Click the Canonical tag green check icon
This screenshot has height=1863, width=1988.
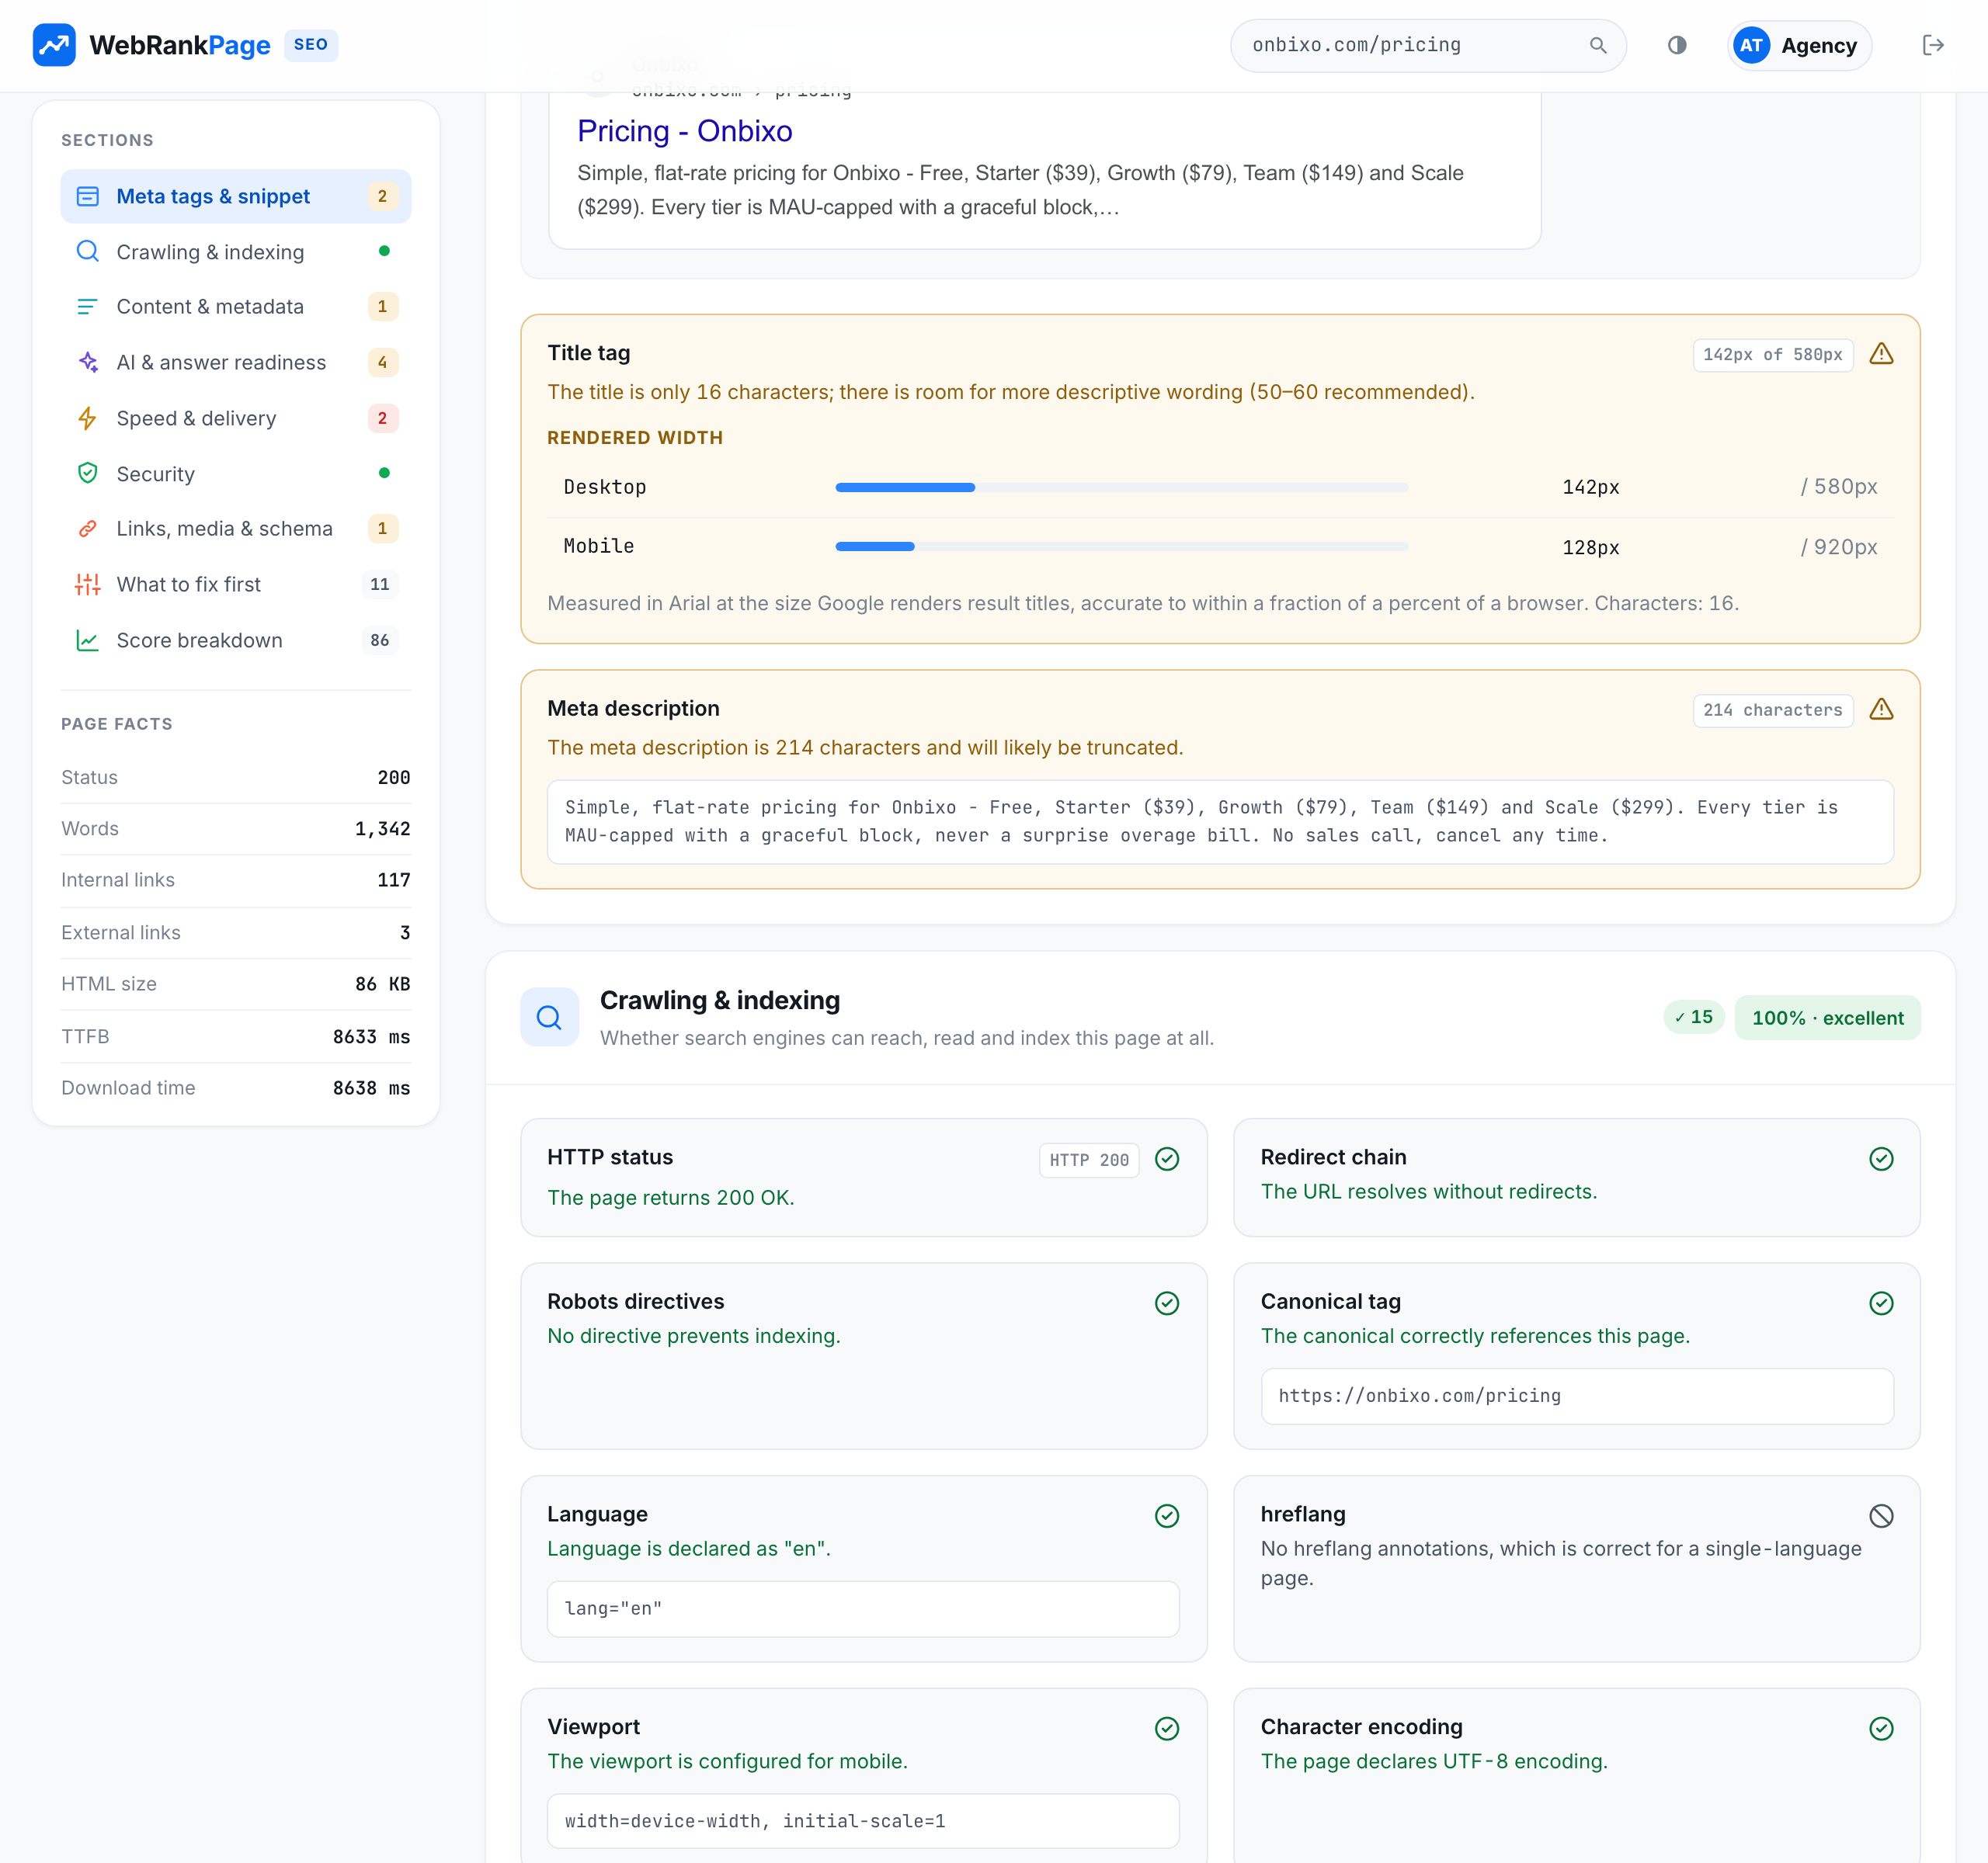click(1881, 1303)
